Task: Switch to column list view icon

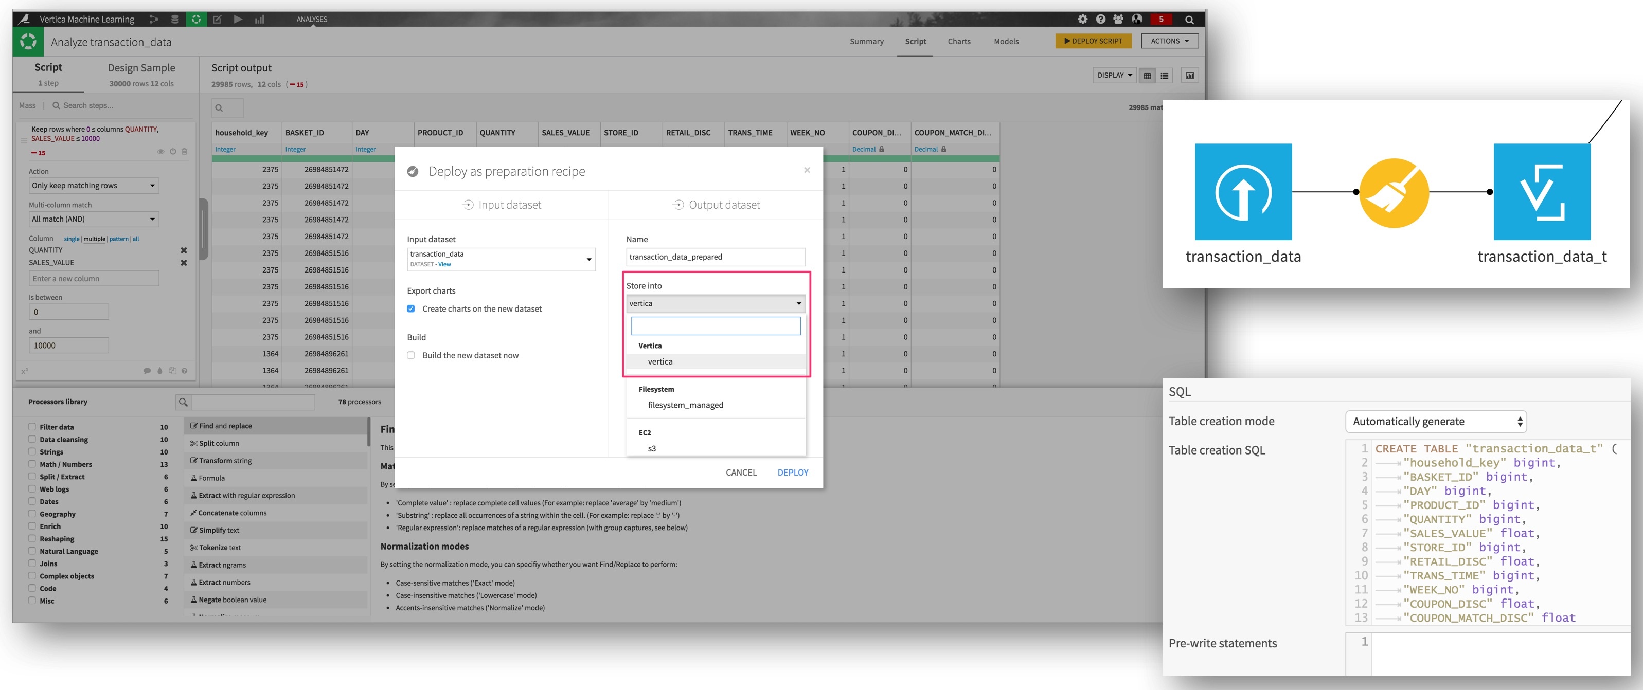Action: 1164,75
